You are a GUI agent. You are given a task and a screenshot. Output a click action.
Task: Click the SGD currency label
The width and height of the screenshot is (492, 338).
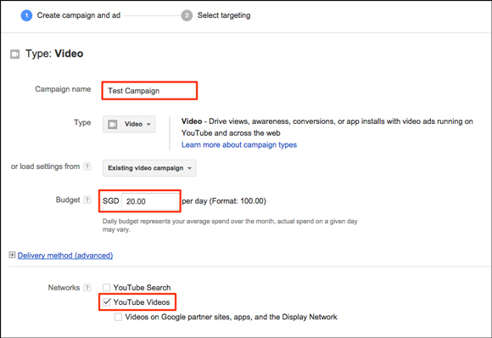[x=111, y=201]
